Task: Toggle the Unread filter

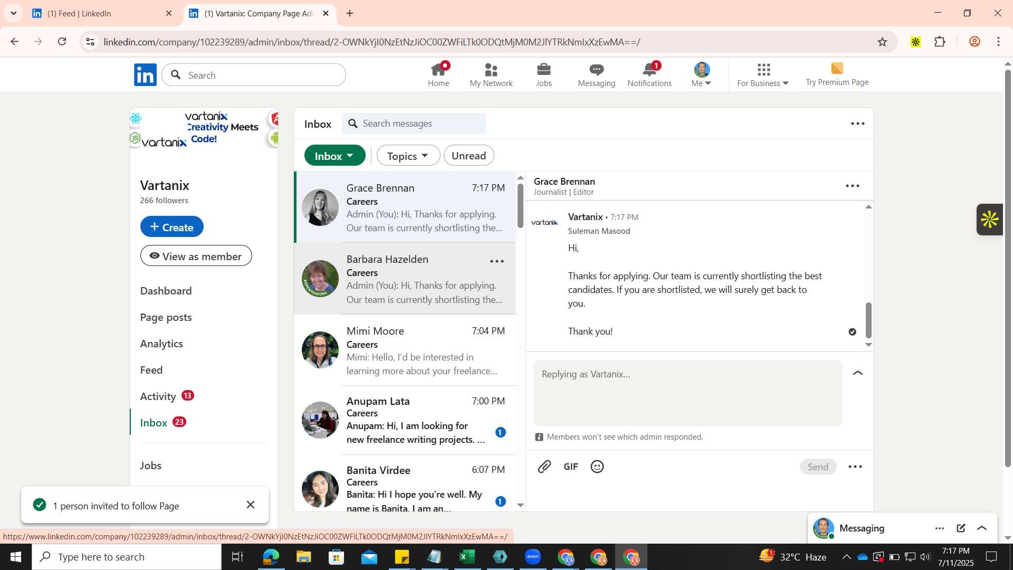Action: click(x=469, y=156)
